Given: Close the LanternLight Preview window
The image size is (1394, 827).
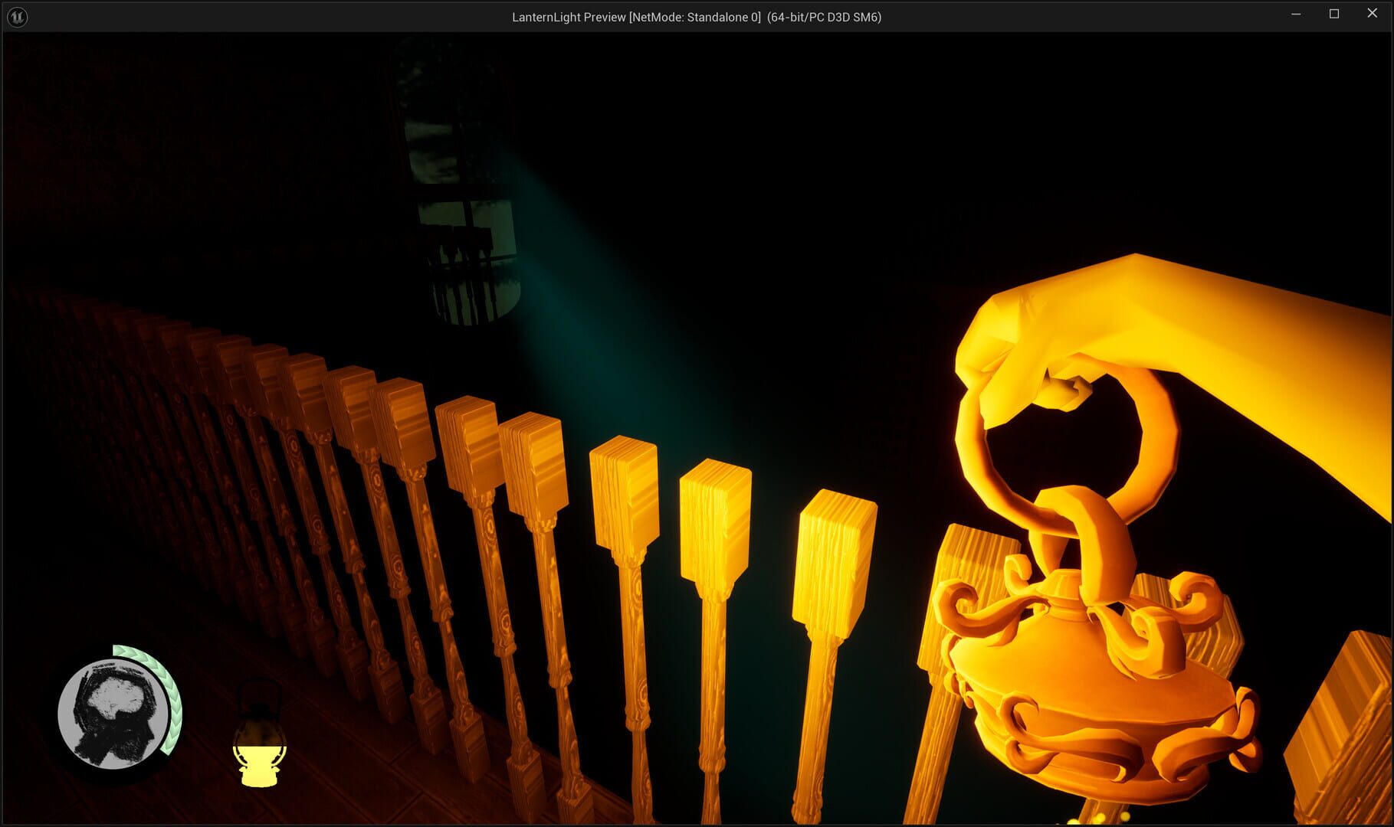Looking at the screenshot, I should pos(1373,13).
